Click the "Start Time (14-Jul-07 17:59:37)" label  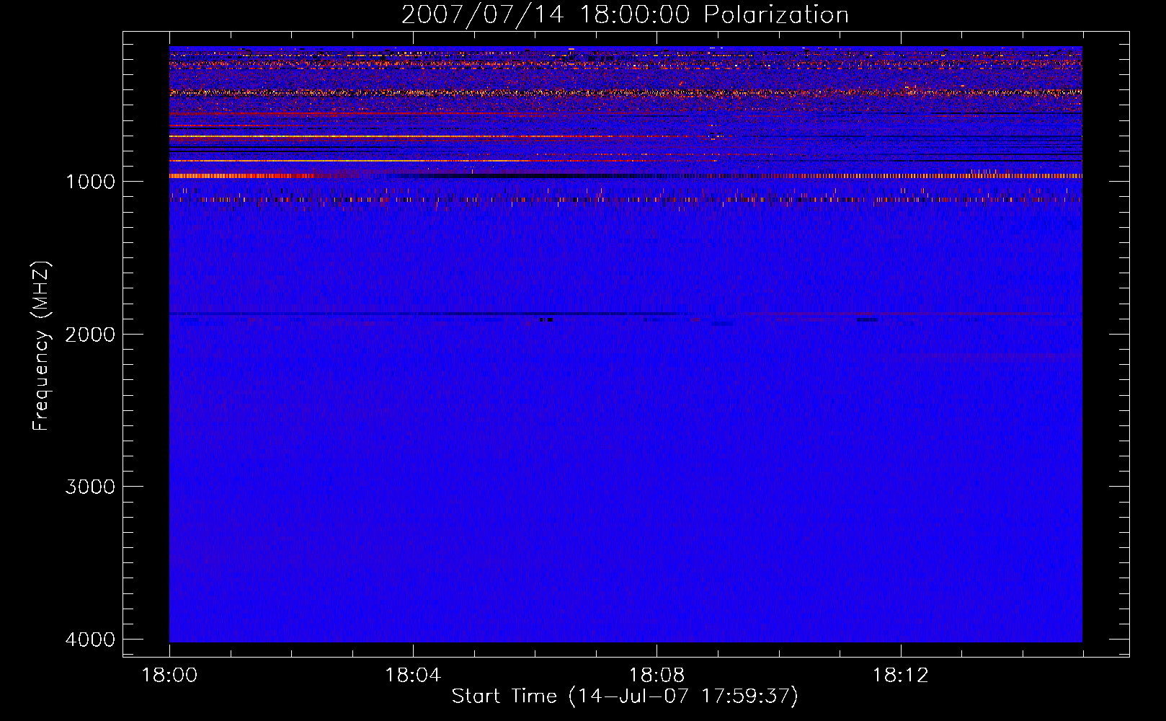[625, 696]
